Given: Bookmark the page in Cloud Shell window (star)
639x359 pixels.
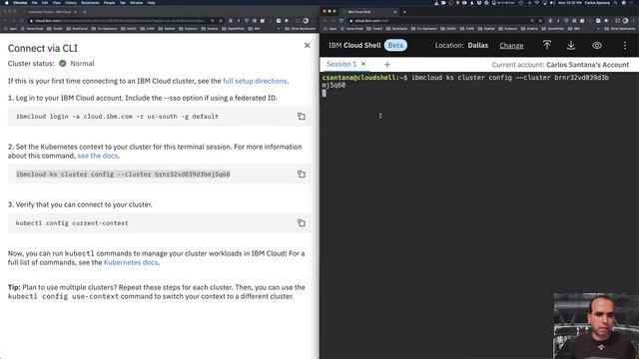Looking at the screenshot, I should pos(540,20).
